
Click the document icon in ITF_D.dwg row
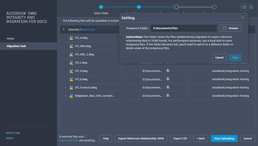click(x=168, y=71)
